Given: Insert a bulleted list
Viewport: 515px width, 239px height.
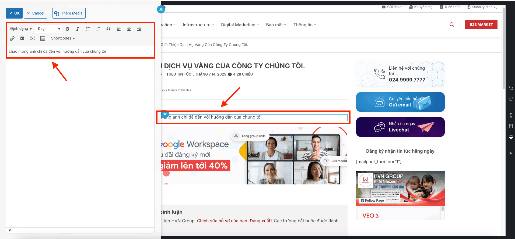Looking at the screenshot, I should click(x=88, y=29).
